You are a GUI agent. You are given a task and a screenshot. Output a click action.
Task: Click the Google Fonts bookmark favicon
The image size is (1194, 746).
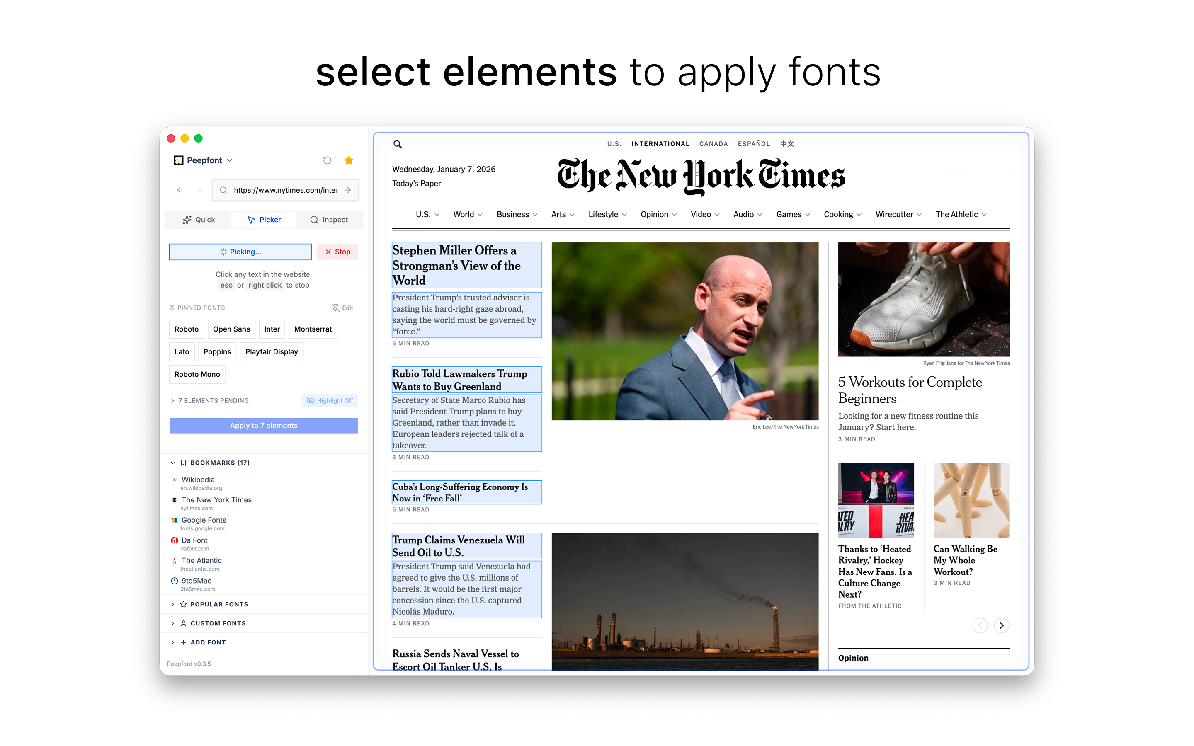tap(174, 520)
